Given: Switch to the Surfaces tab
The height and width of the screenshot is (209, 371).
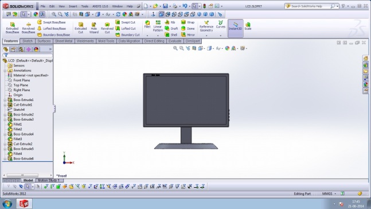Looking at the screenshot, I should [44, 41].
